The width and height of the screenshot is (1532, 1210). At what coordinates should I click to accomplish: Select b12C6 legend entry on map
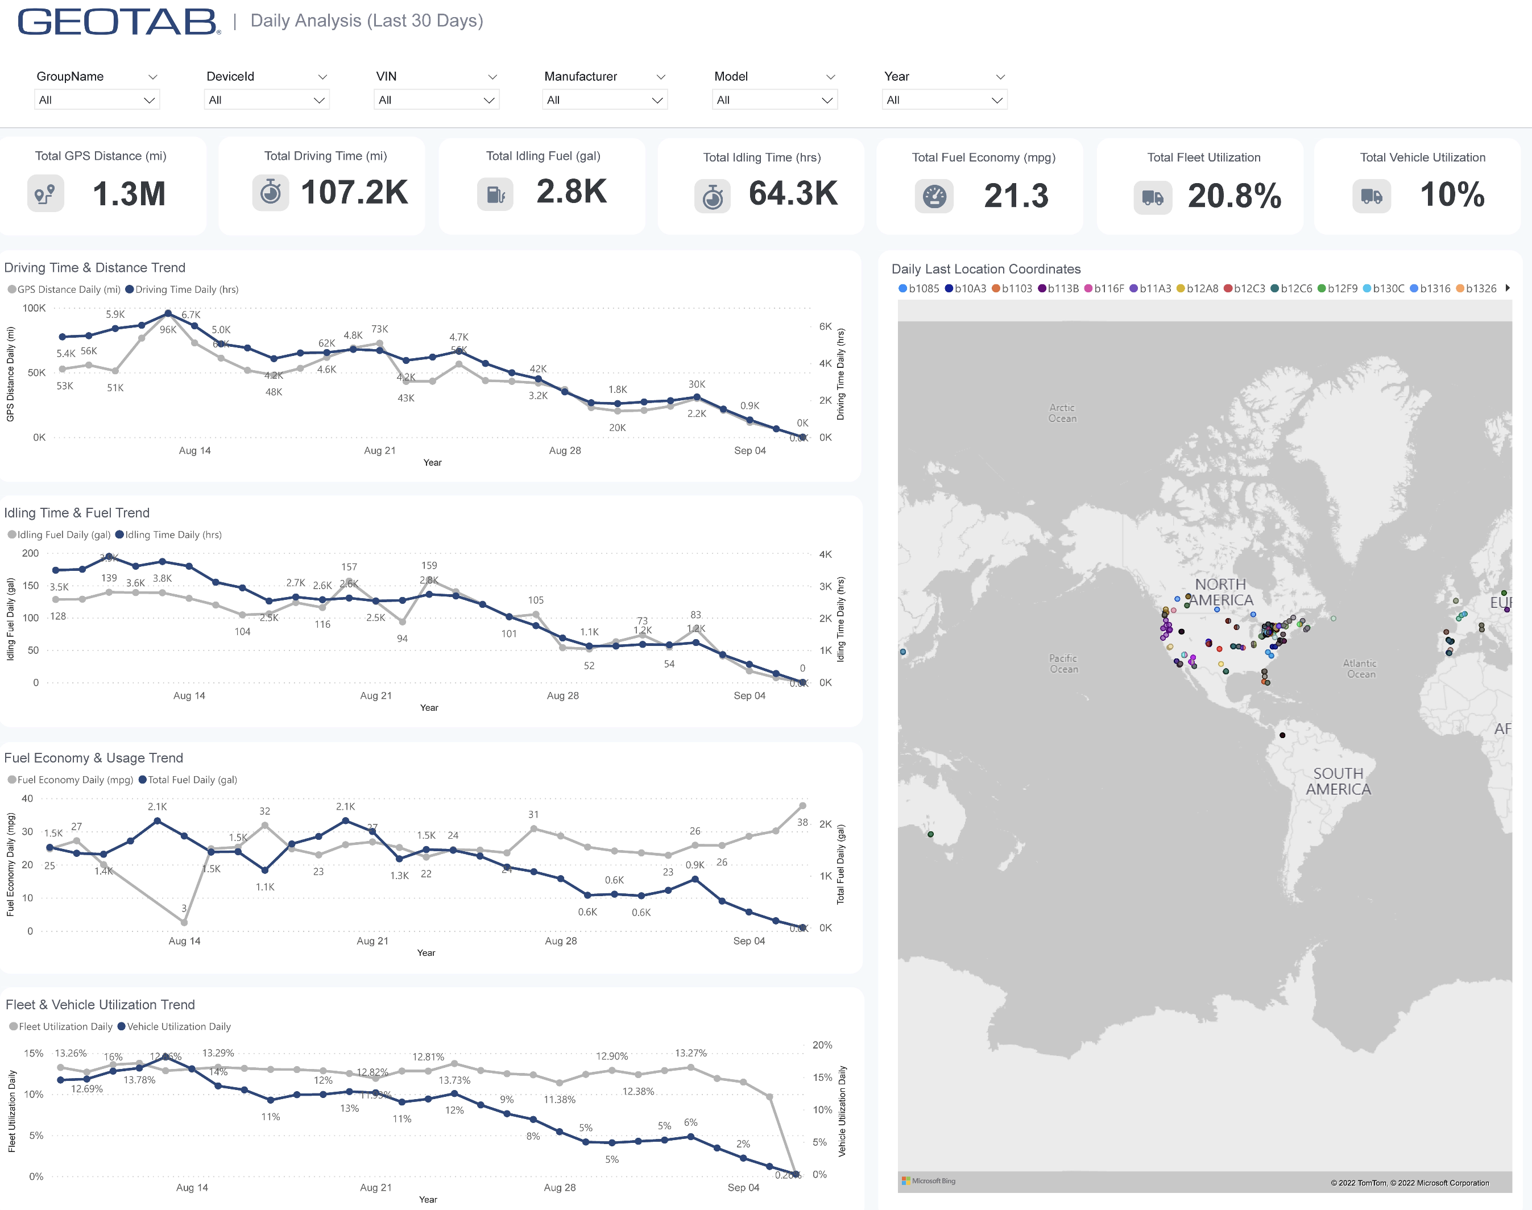point(1292,288)
